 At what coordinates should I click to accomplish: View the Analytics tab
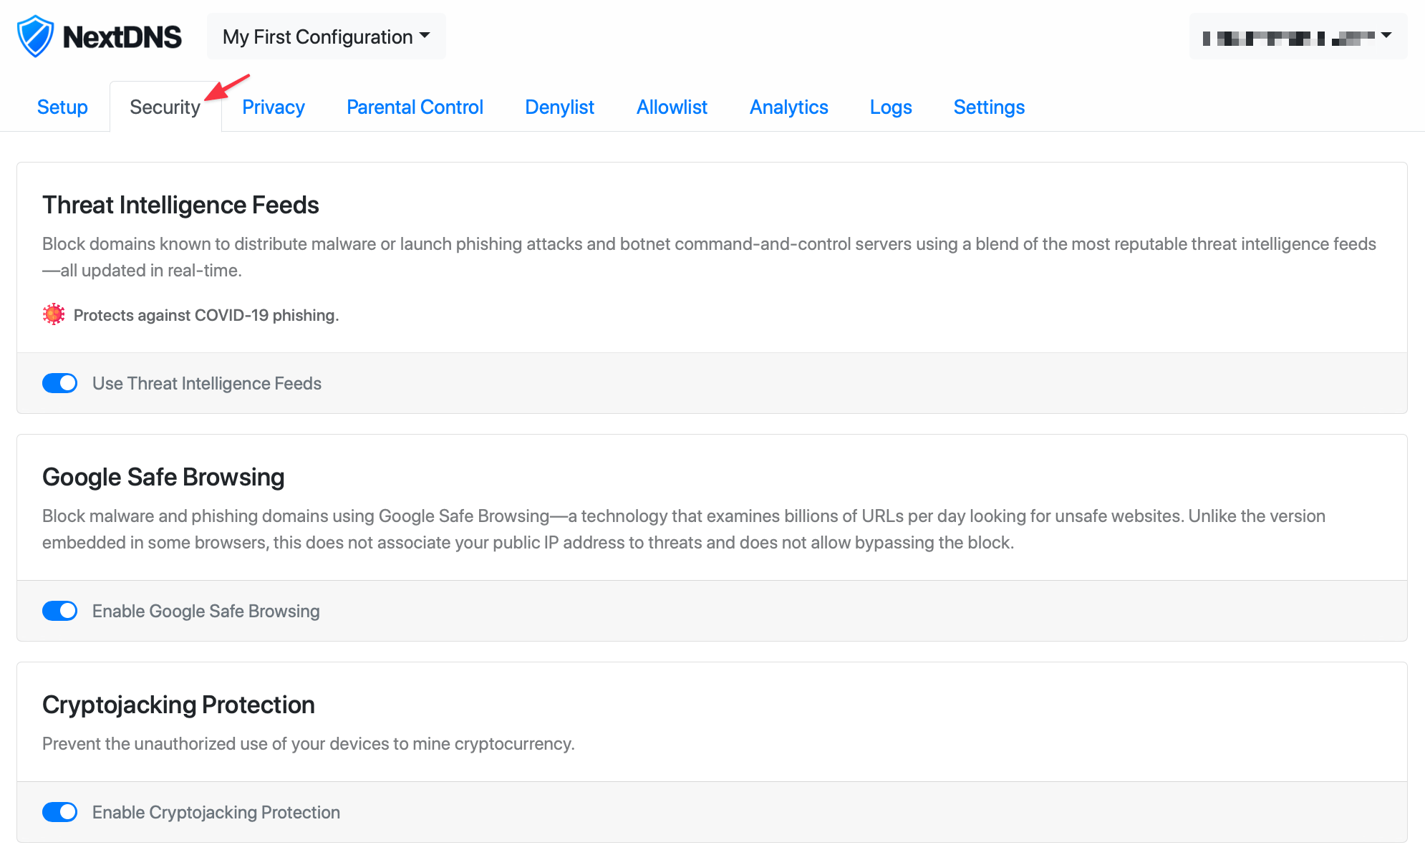coord(788,107)
